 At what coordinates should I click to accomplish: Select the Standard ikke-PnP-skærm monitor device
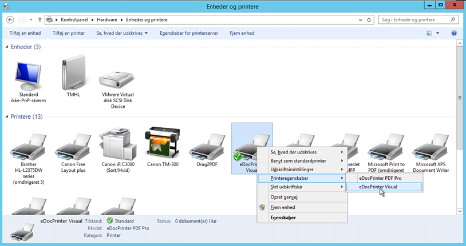tap(28, 82)
